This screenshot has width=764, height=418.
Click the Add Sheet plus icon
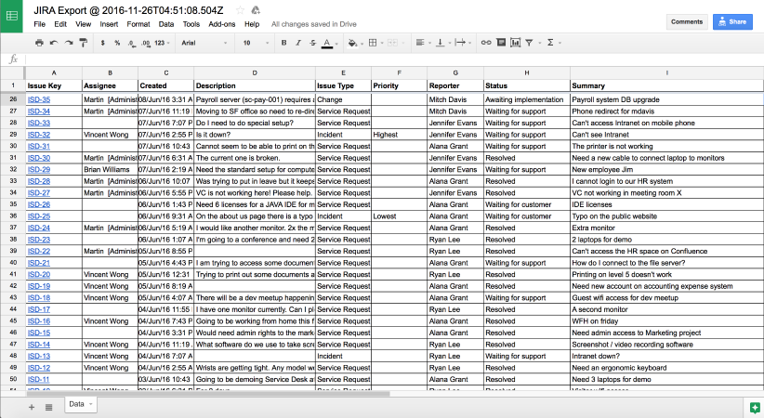(x=32, y=407)
